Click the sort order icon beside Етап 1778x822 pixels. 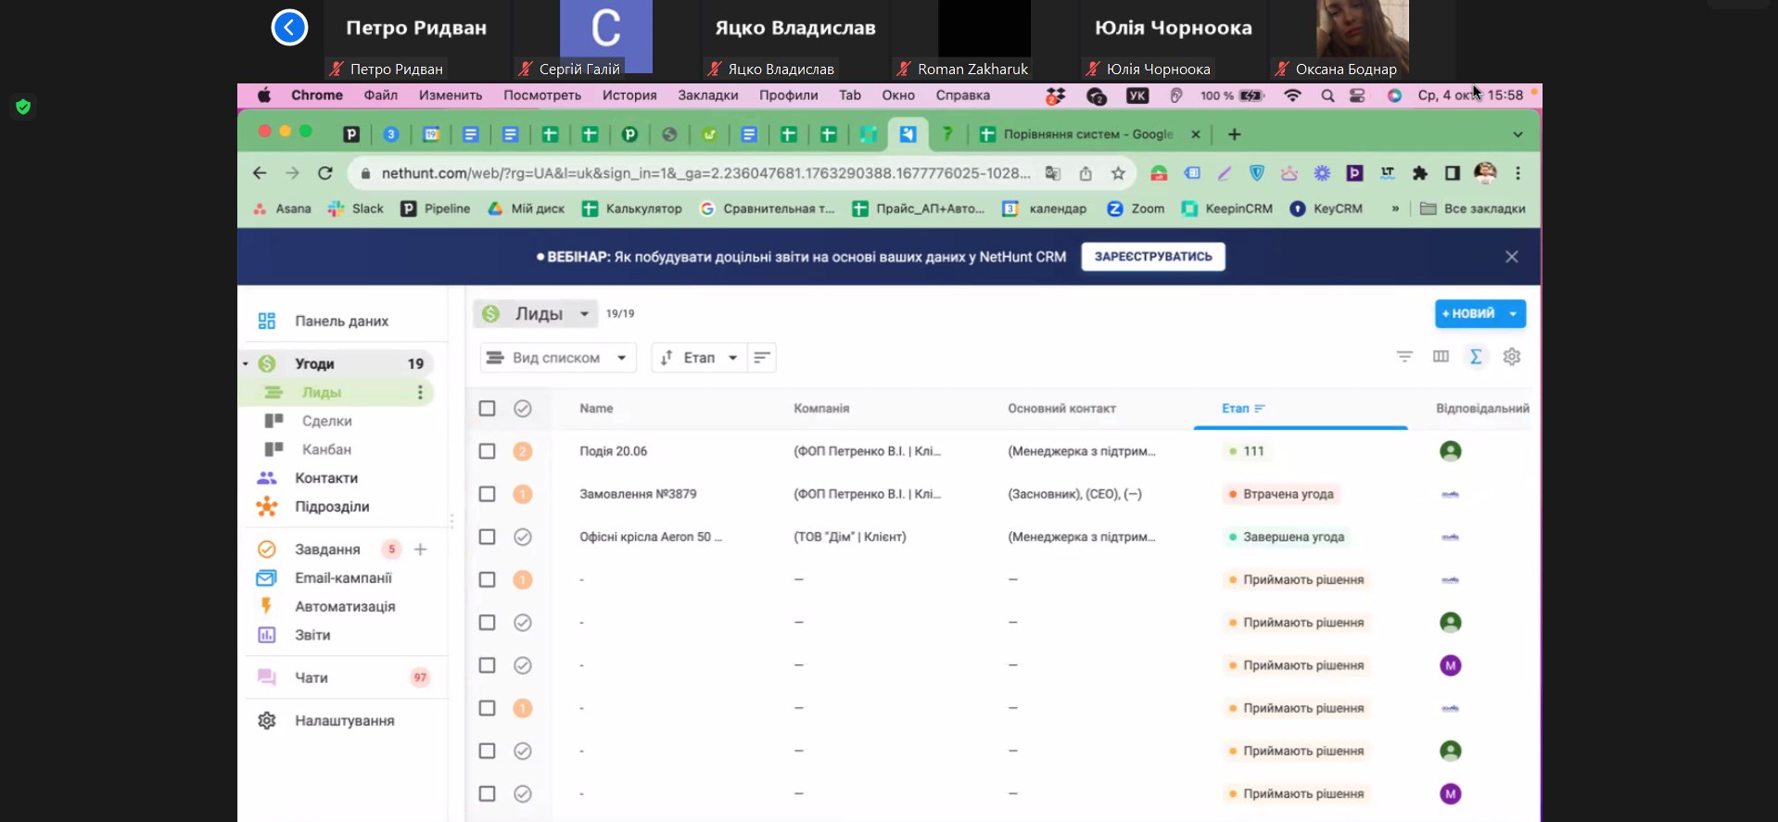tap(762, 358)
